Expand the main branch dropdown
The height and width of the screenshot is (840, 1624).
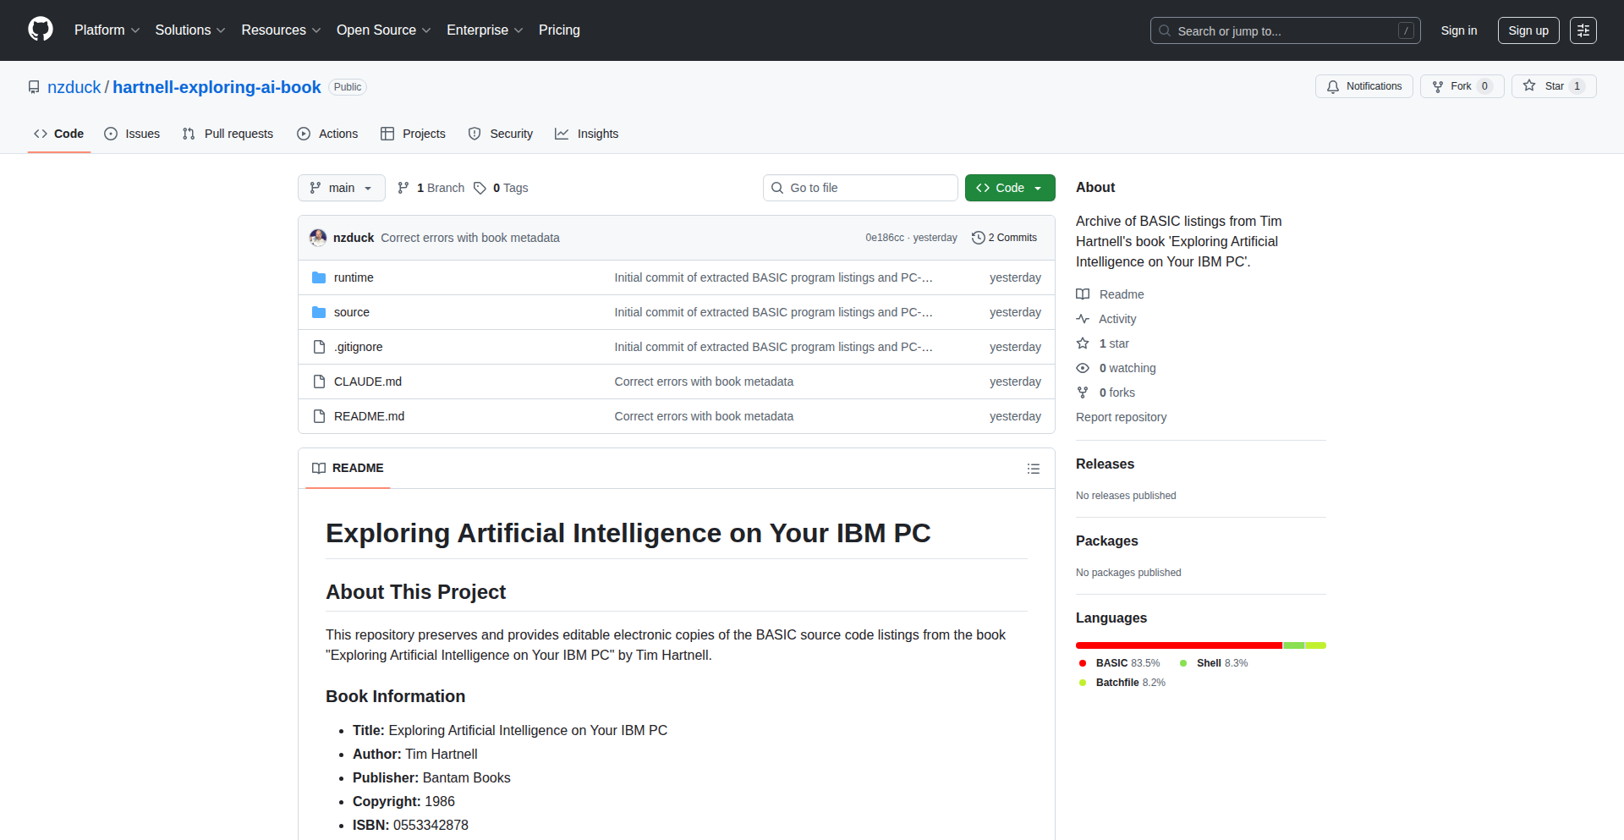coord(341,188)
